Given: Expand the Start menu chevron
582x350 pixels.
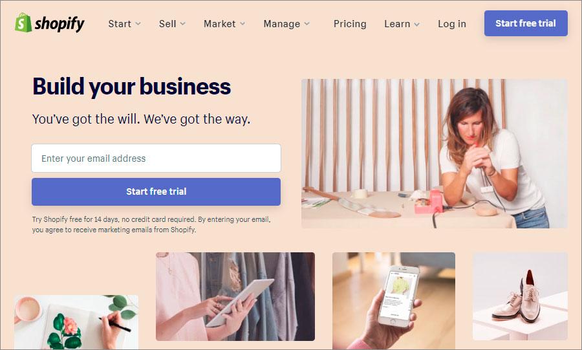Looking at the screenshot, I should click(x=138, y=24).
